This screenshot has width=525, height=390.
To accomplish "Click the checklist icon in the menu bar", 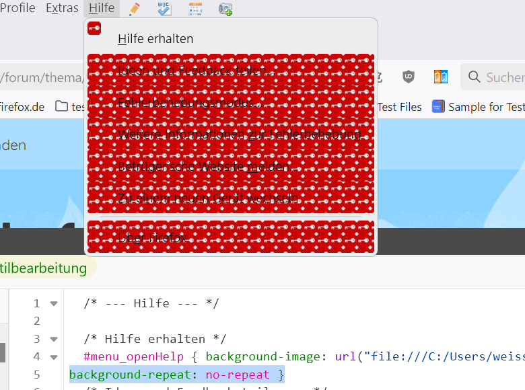I will [x=164, y=9].
